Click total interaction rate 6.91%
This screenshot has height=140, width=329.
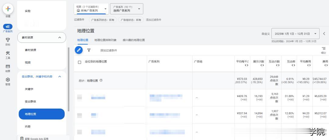coord(291,79)
